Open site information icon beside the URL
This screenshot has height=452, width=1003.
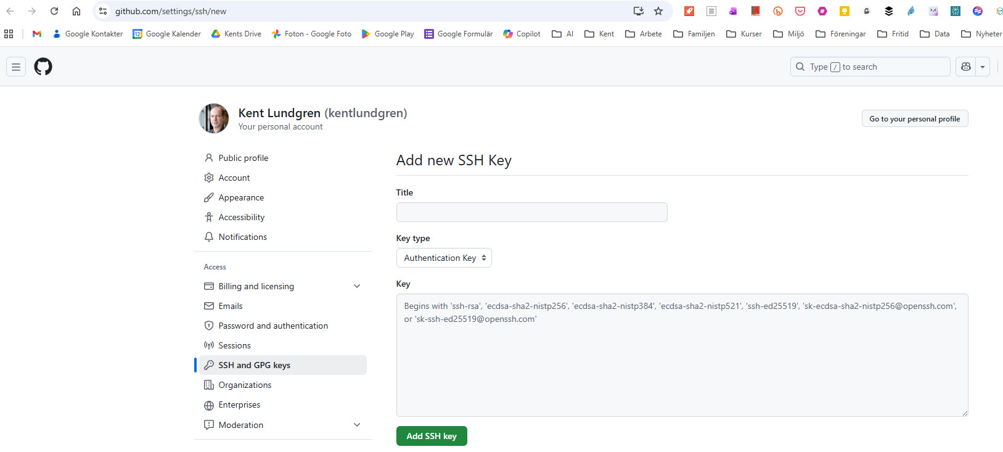103,11
